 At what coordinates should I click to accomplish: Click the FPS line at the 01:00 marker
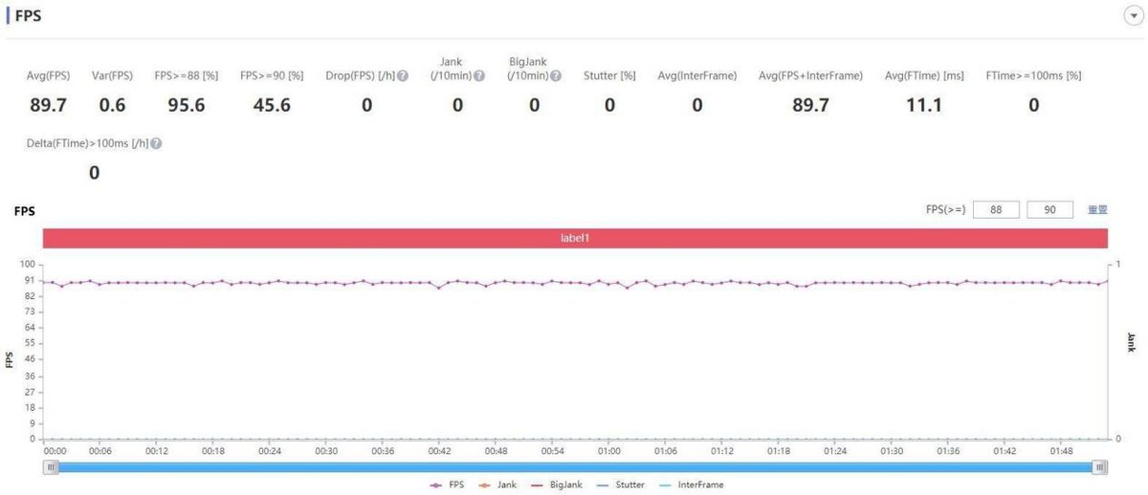(609, 284)
